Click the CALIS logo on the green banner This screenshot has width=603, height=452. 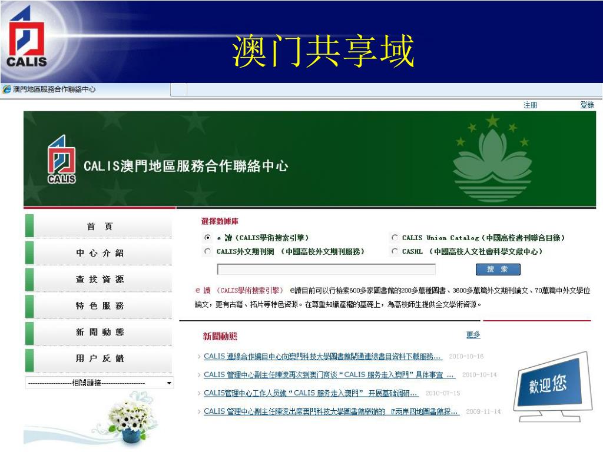point(61,159)
